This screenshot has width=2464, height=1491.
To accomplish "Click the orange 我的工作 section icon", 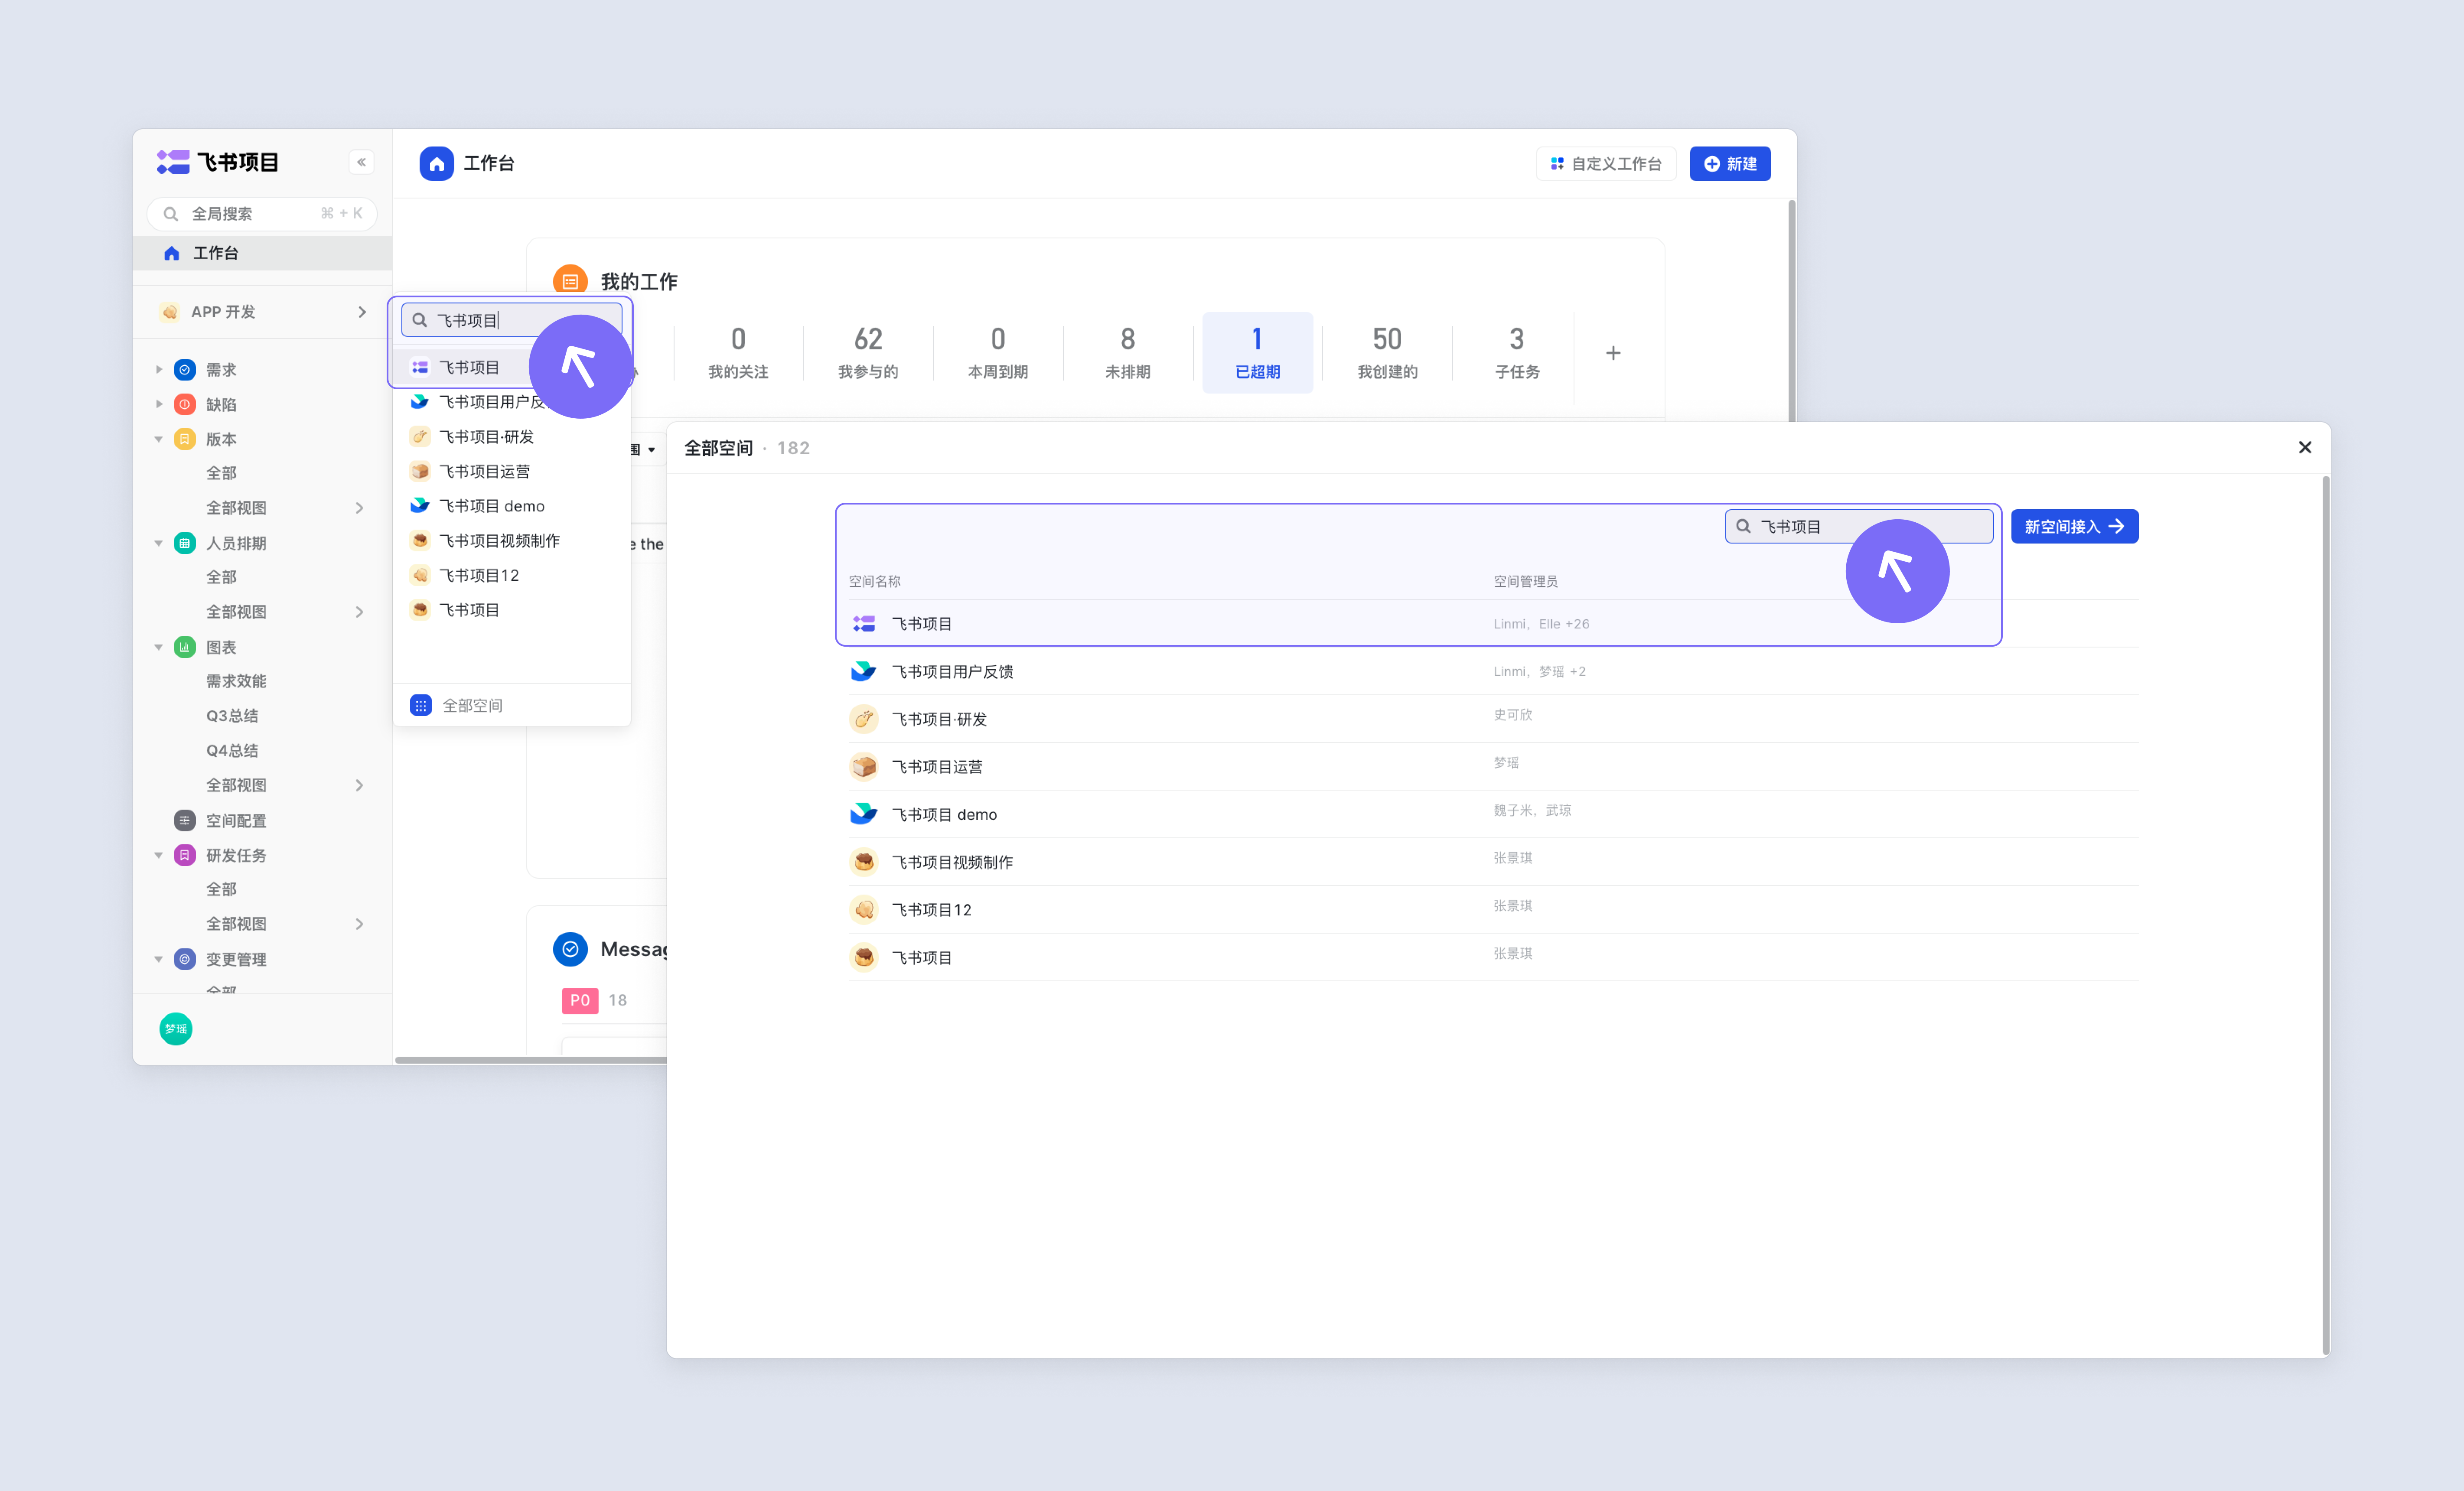I will (x=570, y=280).
